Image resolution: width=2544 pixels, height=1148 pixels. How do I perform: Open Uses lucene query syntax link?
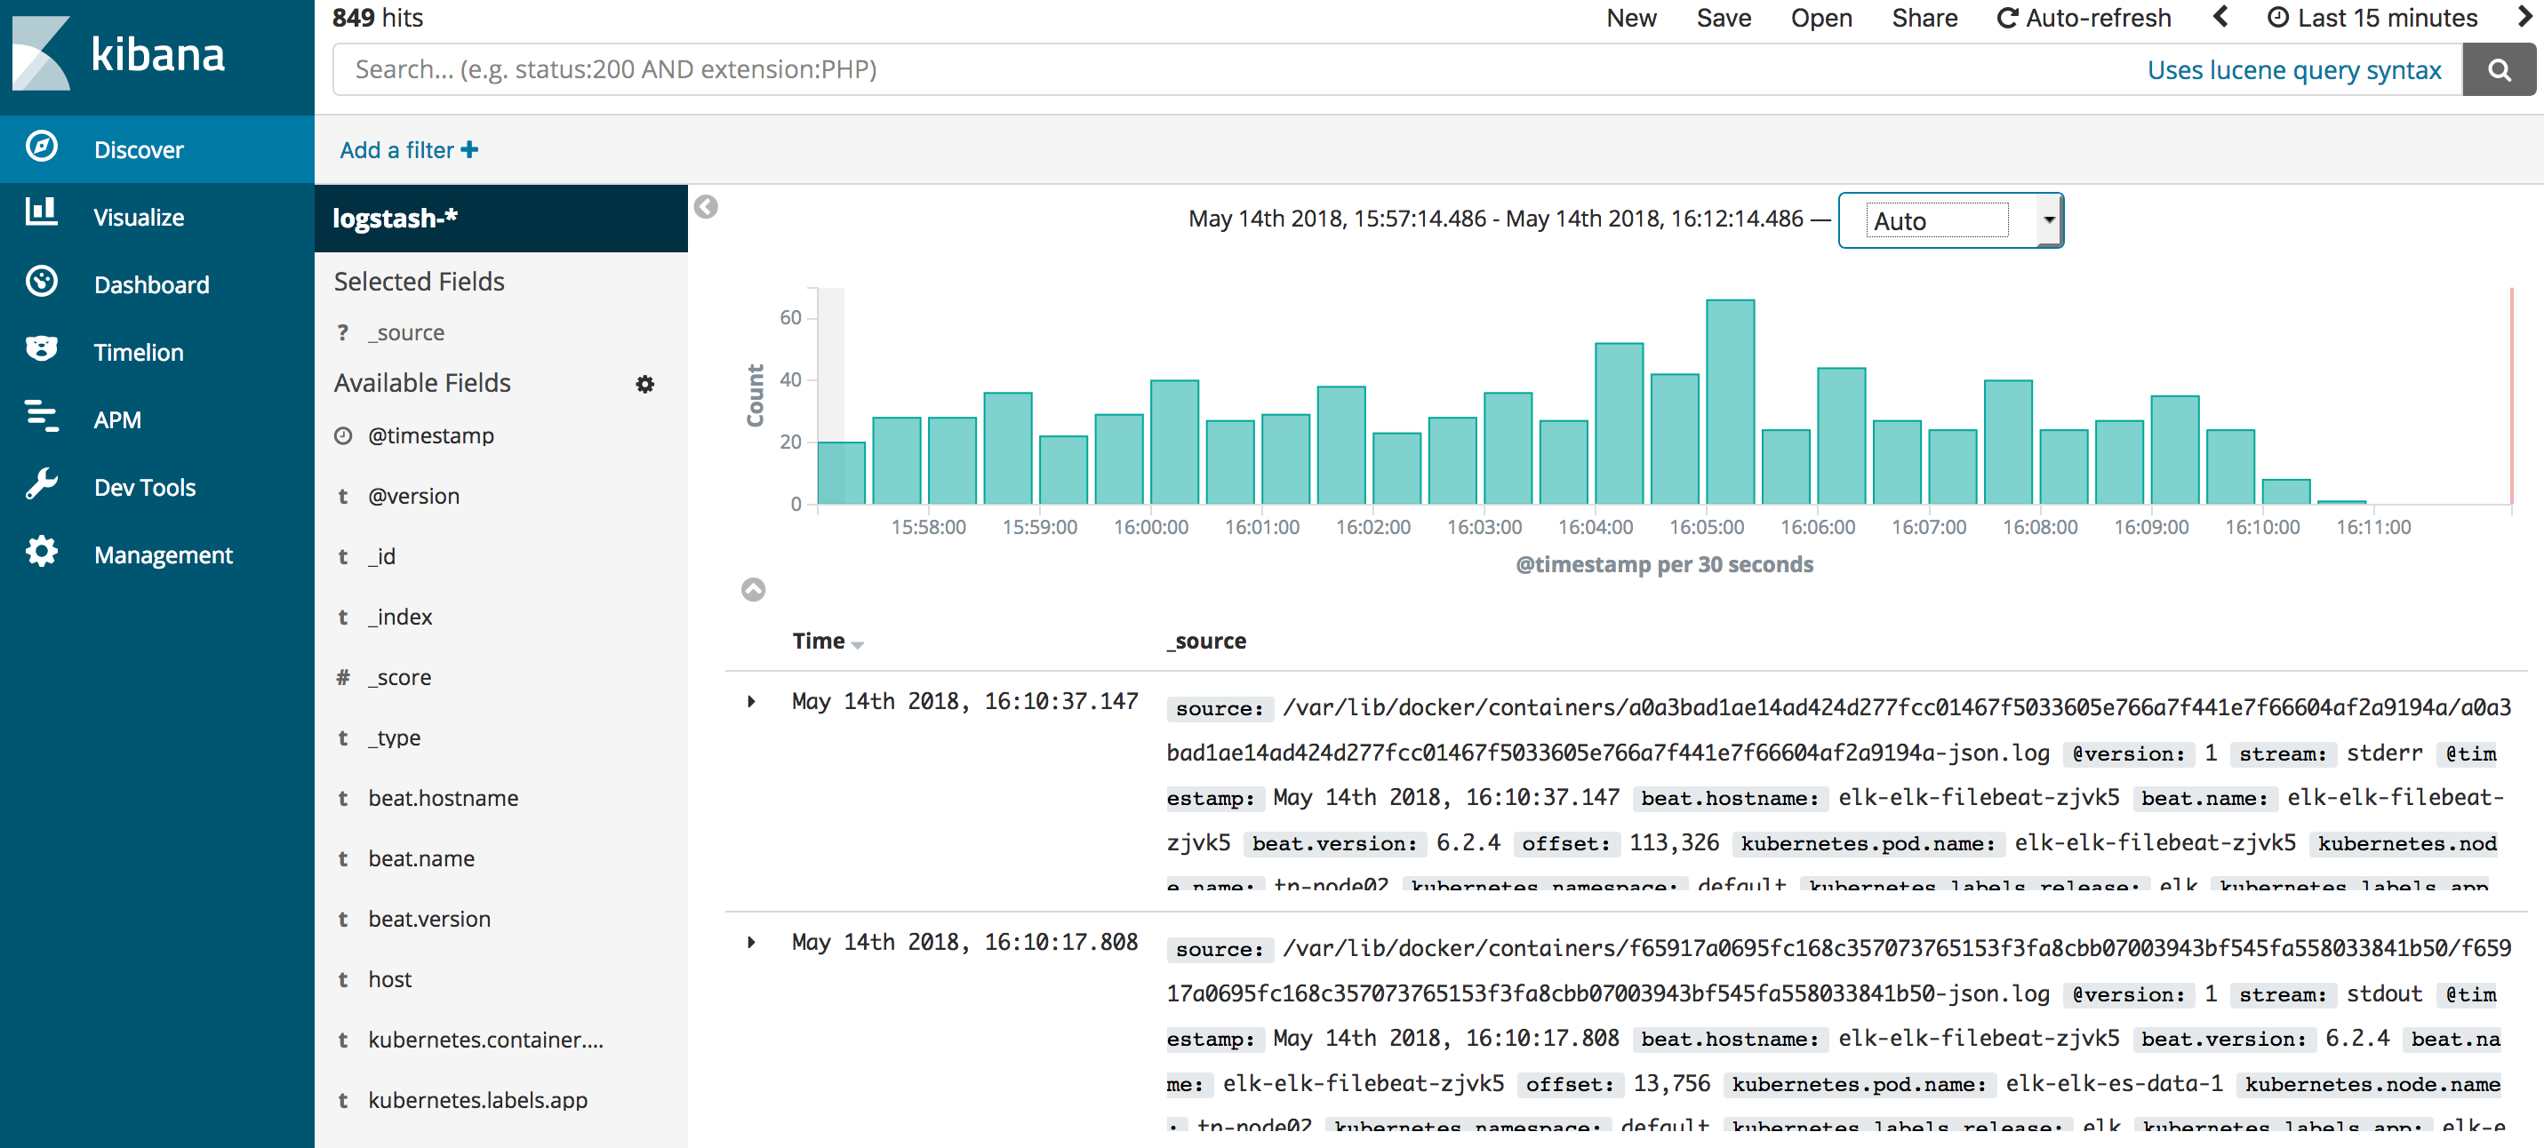click(2293, 70)
